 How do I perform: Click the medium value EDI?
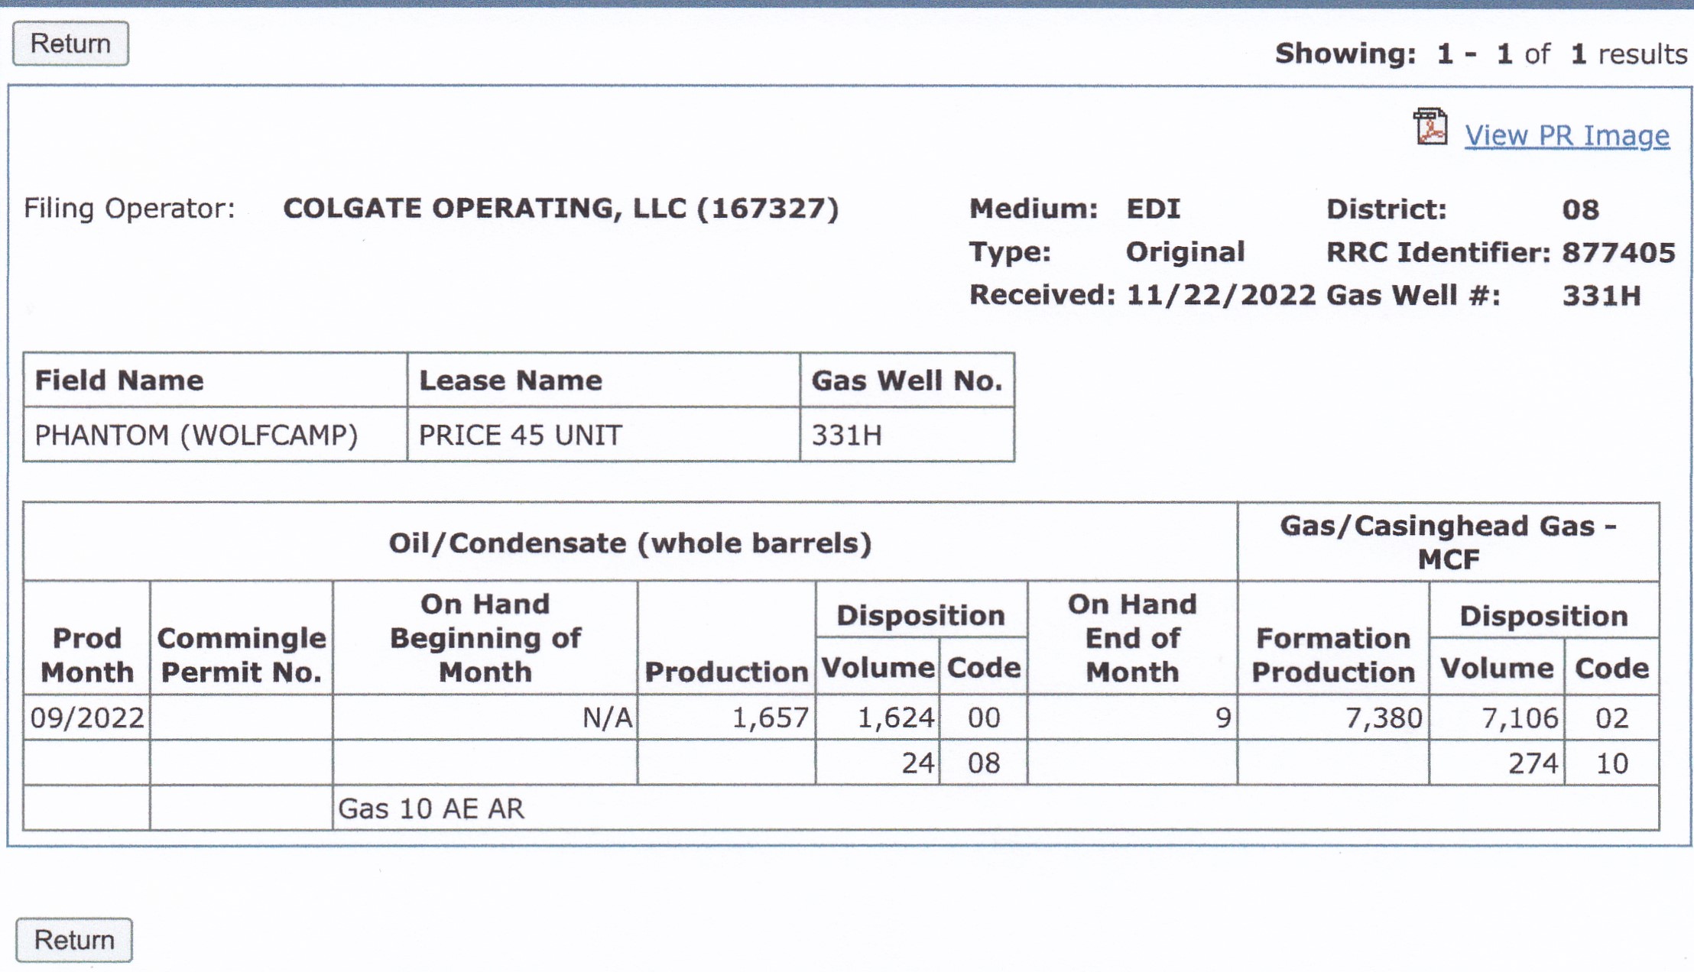point(1153,209)
